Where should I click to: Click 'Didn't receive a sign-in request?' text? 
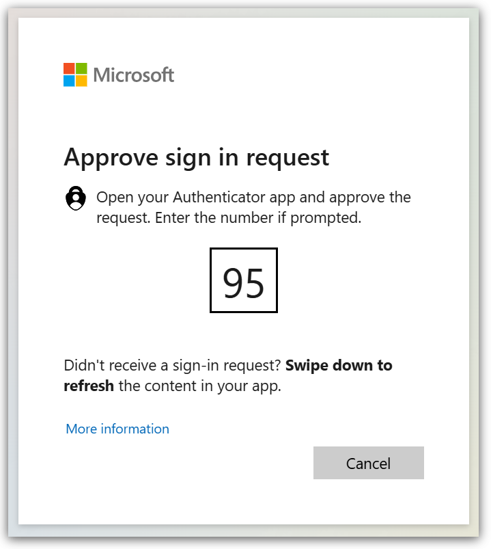click(172, 365)
